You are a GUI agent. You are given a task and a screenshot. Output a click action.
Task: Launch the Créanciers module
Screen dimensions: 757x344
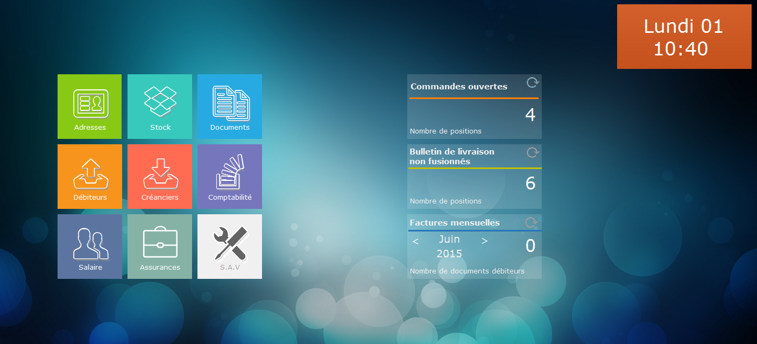160,177
